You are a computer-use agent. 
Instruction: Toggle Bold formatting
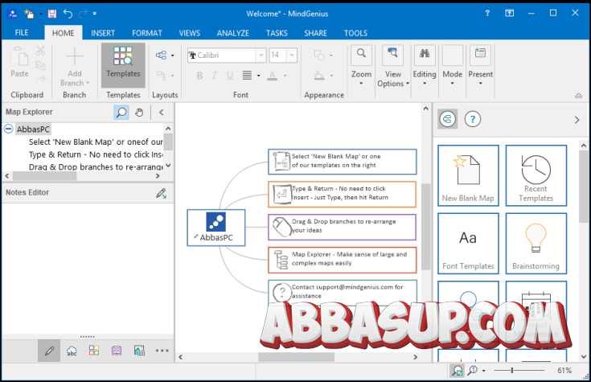click(x=199, y=76)
